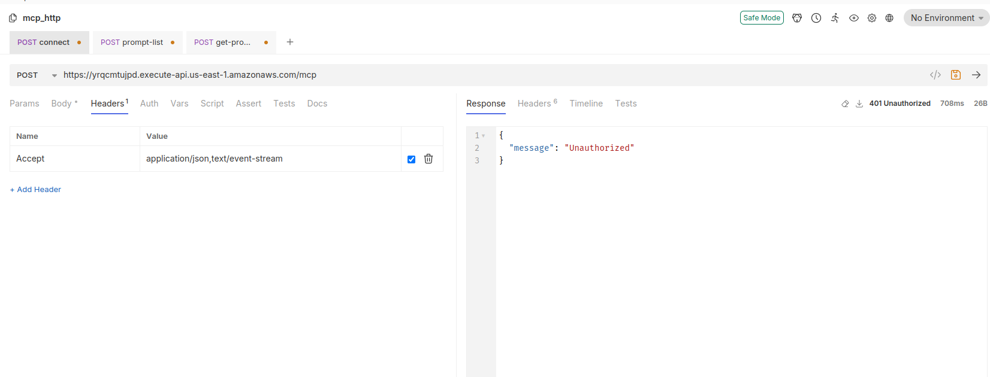
Task: Click the "message" key in response
Action: 532,148
